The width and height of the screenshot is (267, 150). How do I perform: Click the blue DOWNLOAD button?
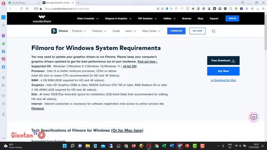coord(176,31)
